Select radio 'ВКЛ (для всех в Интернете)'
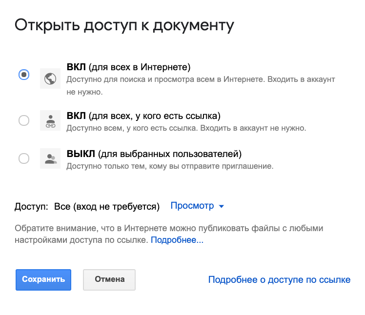 click(24, 75)
